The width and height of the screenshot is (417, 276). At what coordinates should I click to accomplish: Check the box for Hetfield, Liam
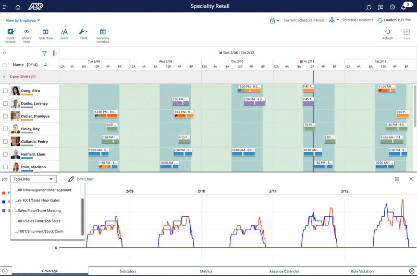5,154
